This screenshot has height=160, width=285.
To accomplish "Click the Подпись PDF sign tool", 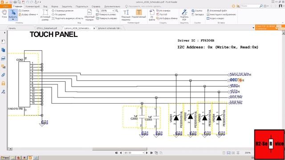I will coord(184,15).
